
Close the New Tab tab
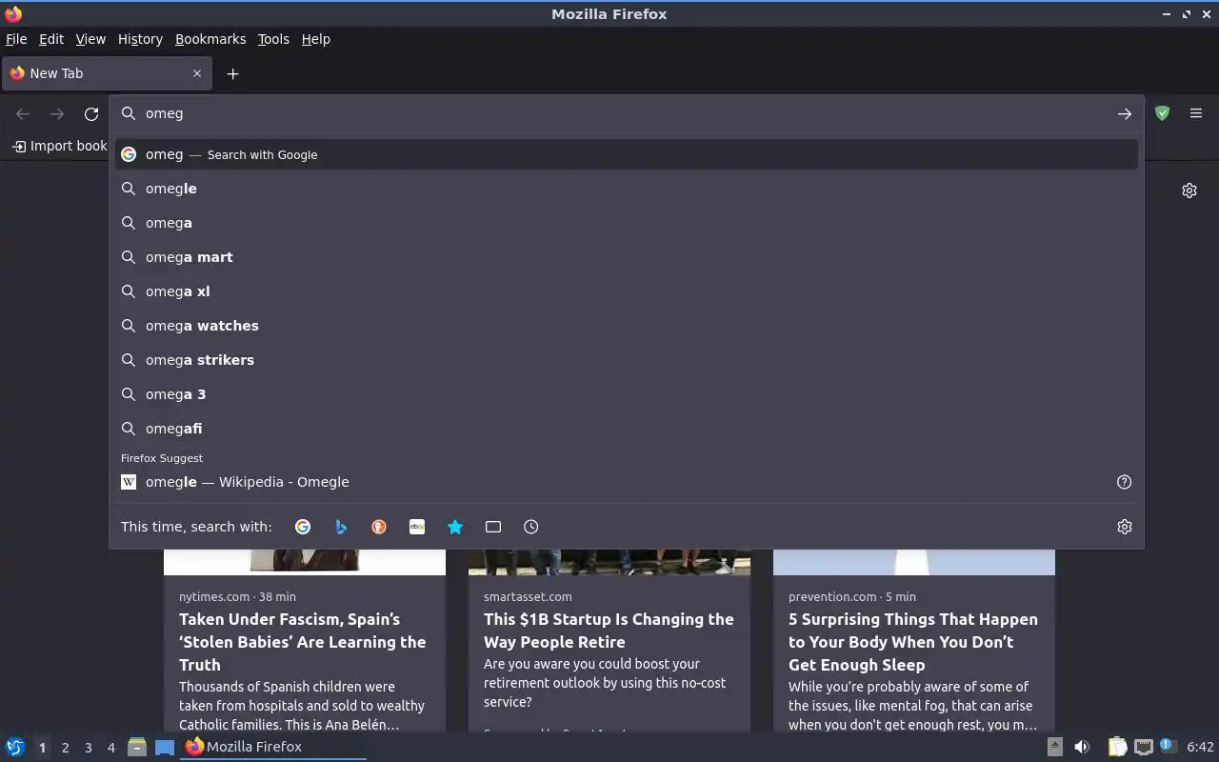(197, 73)
